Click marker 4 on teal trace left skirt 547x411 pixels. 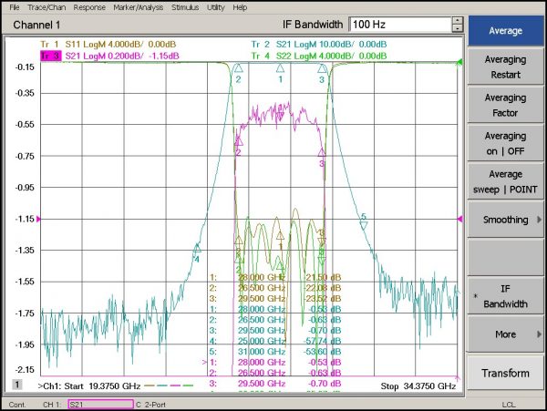pyautogui.click(x=197, y=248)
